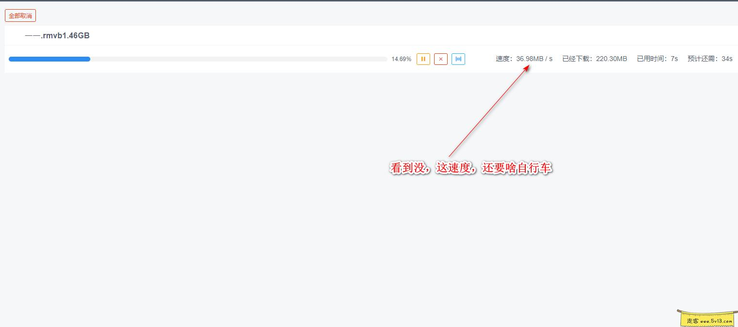This screenshot has height=327, width=738.
Task: Click the 预计还需 remaining time label
Action: (710, 59)
